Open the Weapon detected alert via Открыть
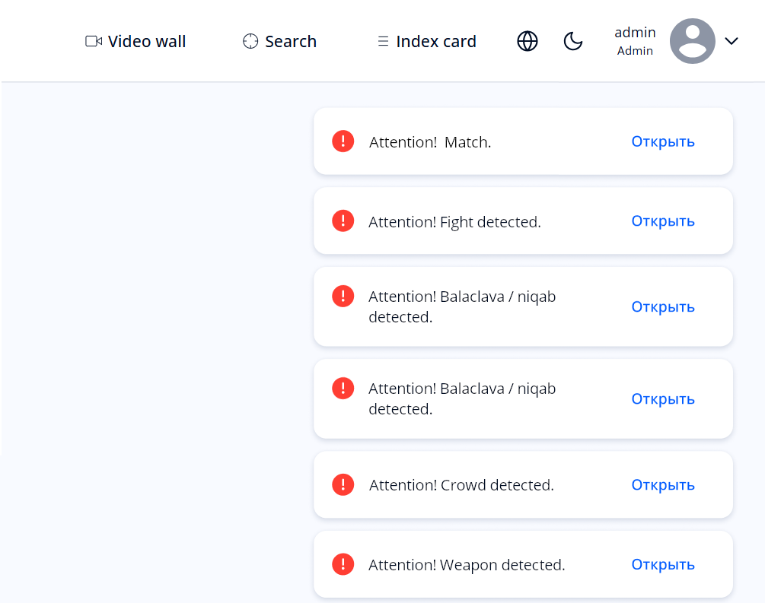Viewport: 765px width, 603px height. (x=662, y=564)
